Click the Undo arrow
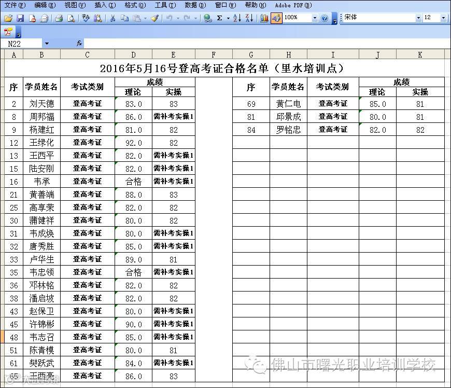Image resolution: width=451 pixels, height=388 pixels. [169, 18]
